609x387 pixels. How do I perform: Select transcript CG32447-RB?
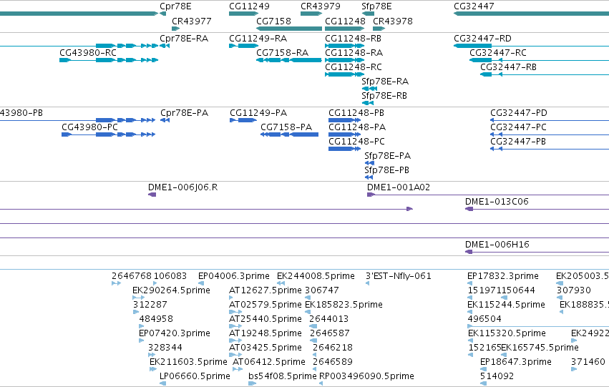pyautogui.click(x=508, y=67)
